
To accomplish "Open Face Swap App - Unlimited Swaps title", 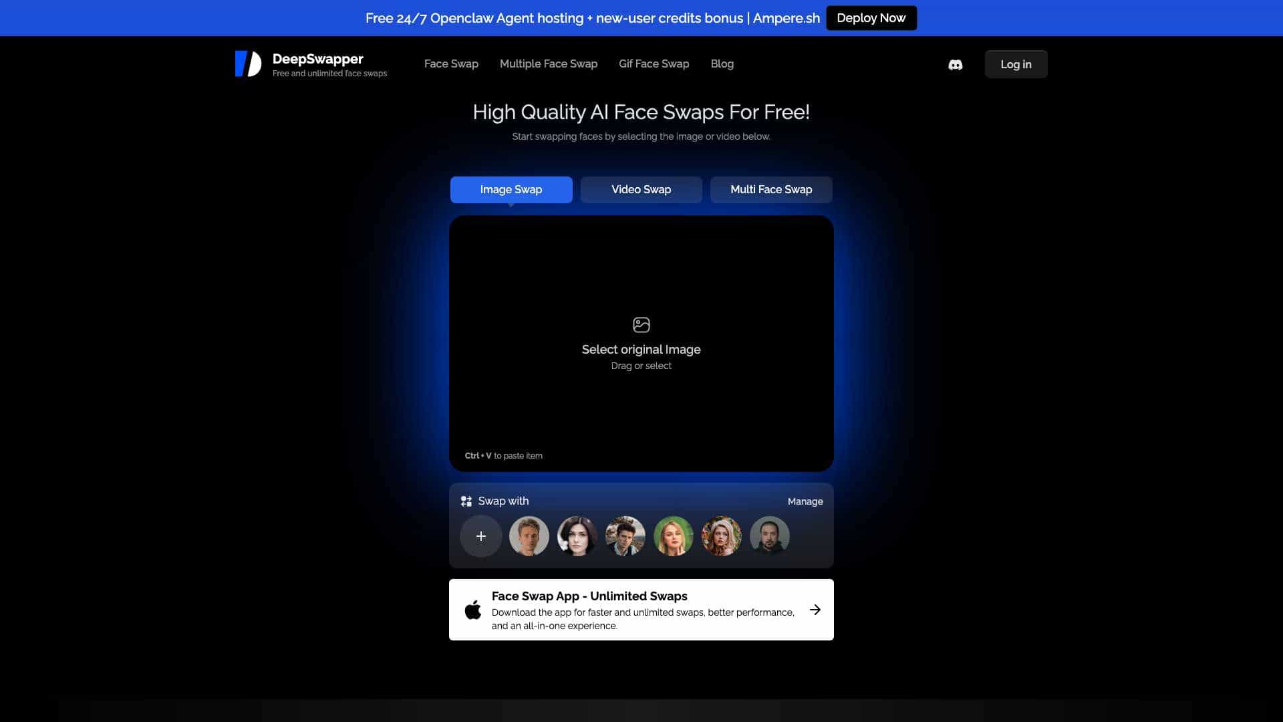I will (x=589, y=596).
